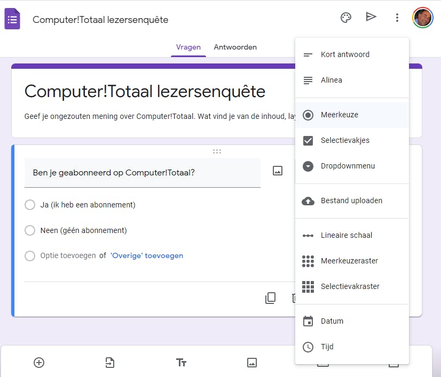Choose Dropdownmenu question type

click(348, 166)
